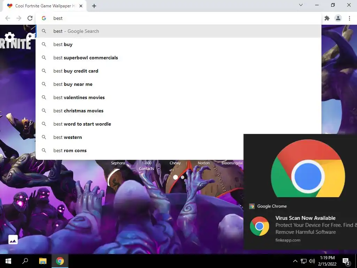Open the Extensions puzzle icon
Screen dimensions: 357x268
click(x=327, y=18)
